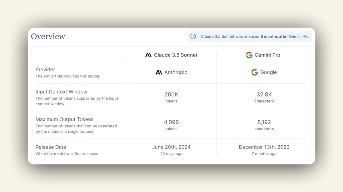Click the Overview heading
Viewport: 343px width, 192px height.
pyautogui.click(x=48, y=36)
